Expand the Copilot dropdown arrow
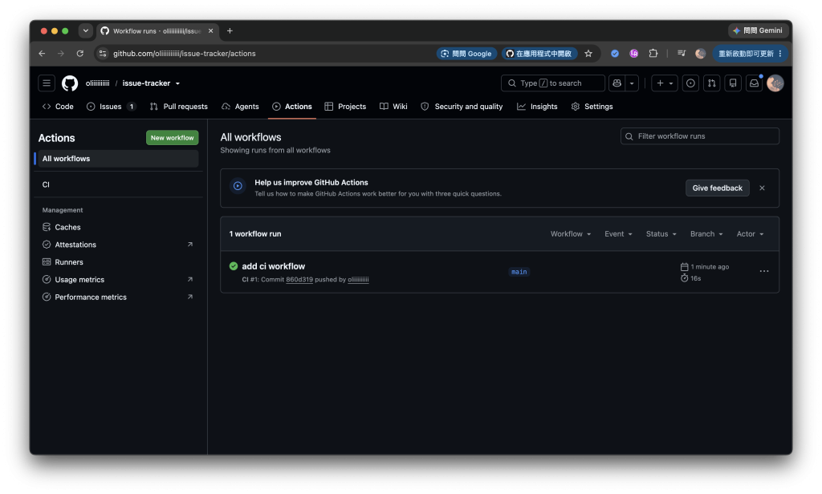The image size is (822, 494). (x=632, y=83)
